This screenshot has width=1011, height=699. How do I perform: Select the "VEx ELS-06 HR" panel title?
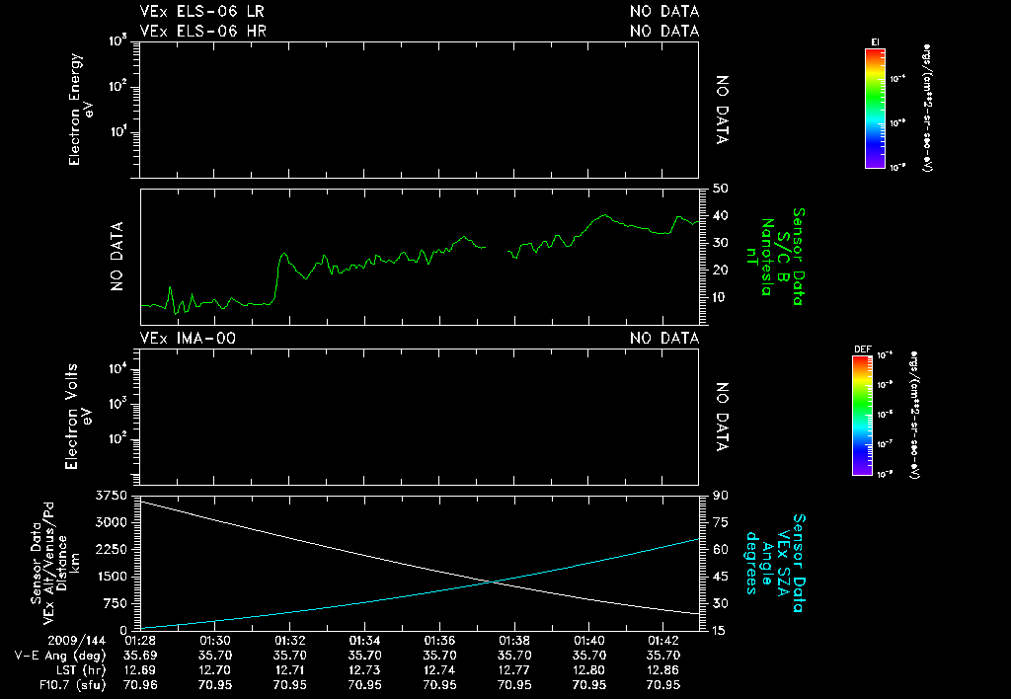tap(203, 31)
